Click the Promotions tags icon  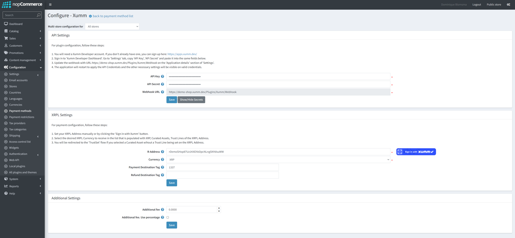point(6,53)
